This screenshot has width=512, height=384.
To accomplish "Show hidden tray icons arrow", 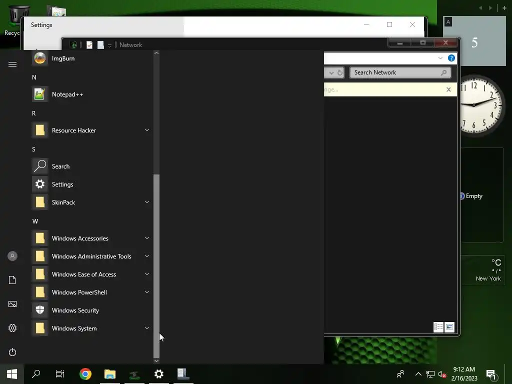I will click(418, 374).
